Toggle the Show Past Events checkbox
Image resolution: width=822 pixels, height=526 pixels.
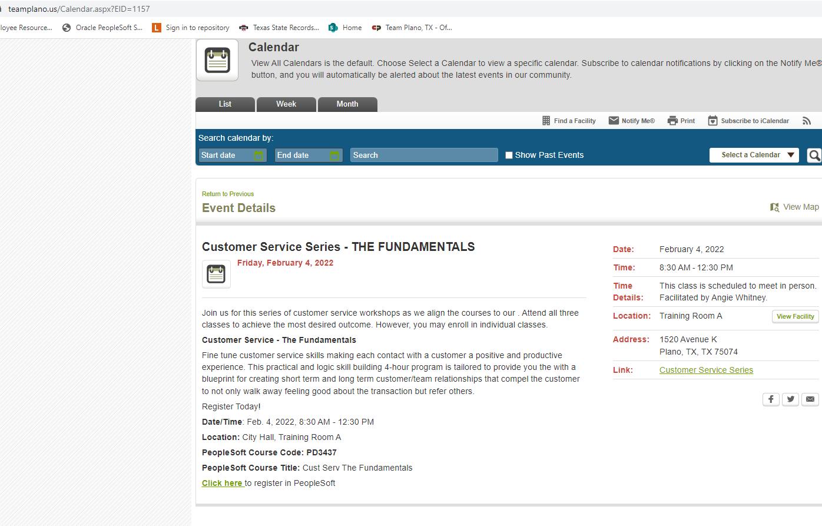click(x=509, y=155)
